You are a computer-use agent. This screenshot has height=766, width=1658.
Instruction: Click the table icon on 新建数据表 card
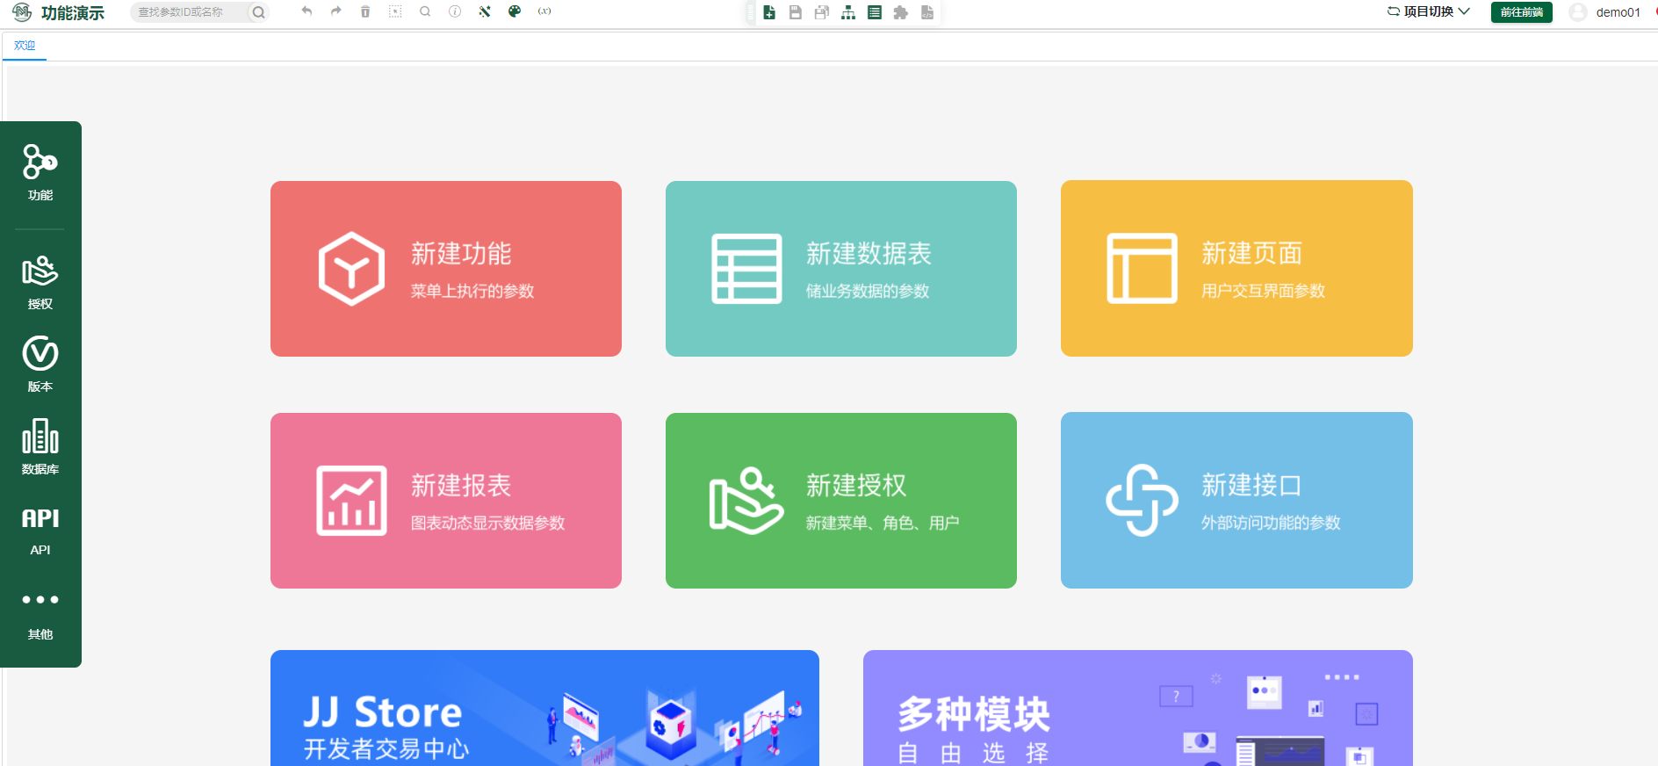[x=746, y=269]
